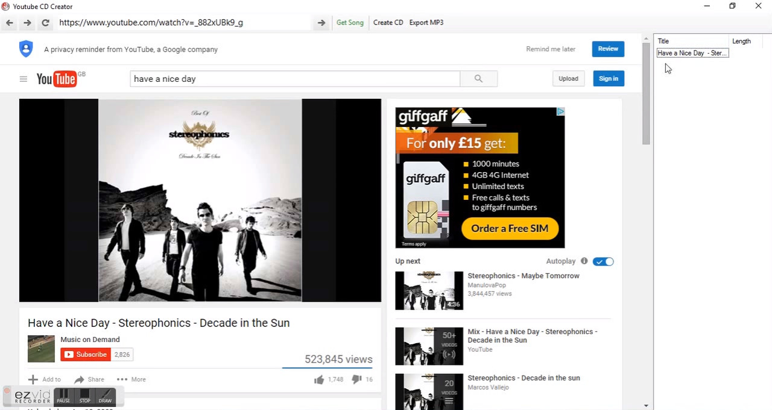This screenshot has height=410, width=772.
Task: Select the Have a Nice Day song row
Action: [x=692, y=53]
